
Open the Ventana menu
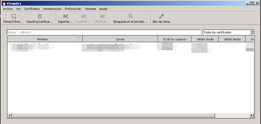90,9
